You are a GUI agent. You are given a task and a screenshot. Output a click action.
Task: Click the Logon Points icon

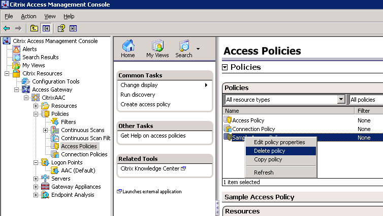pos(45,162)
